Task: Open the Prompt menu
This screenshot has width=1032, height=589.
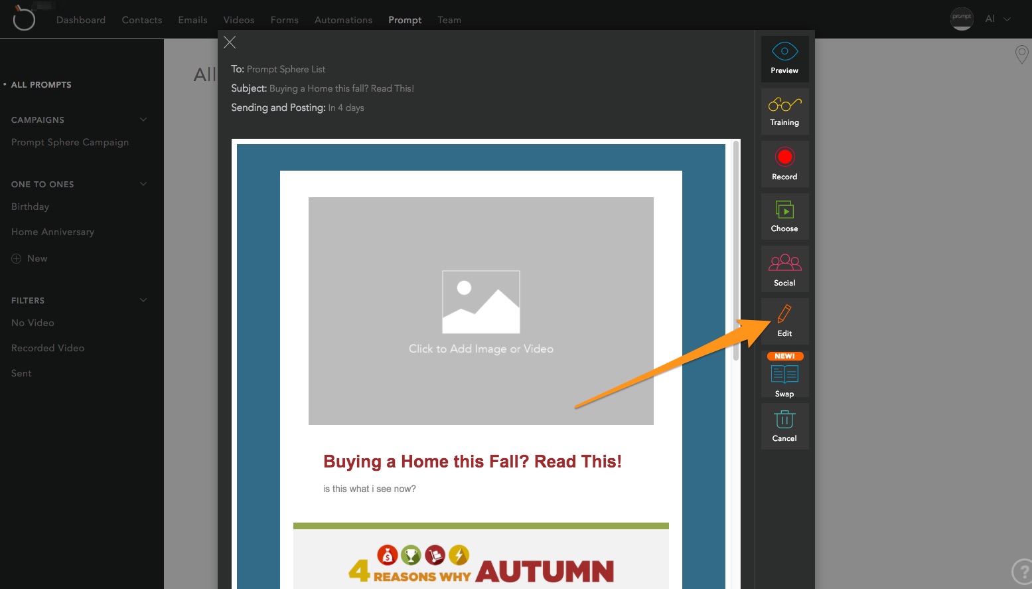Action: coord(405,20)
